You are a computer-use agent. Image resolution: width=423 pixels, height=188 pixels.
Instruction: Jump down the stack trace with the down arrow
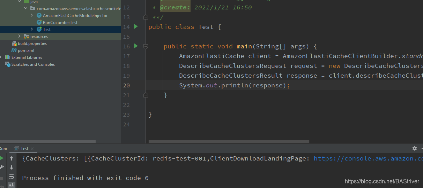point(12,167)
